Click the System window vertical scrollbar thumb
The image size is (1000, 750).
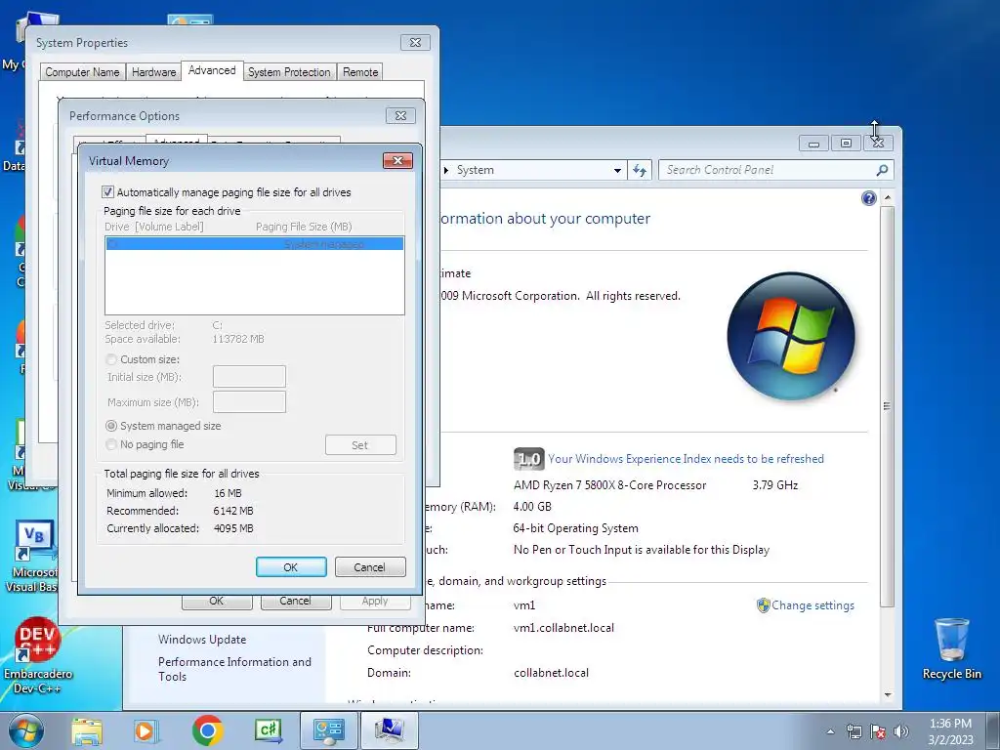(887, 406)
